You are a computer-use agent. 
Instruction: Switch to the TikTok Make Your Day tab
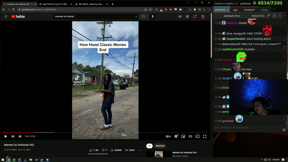(91, 4)
